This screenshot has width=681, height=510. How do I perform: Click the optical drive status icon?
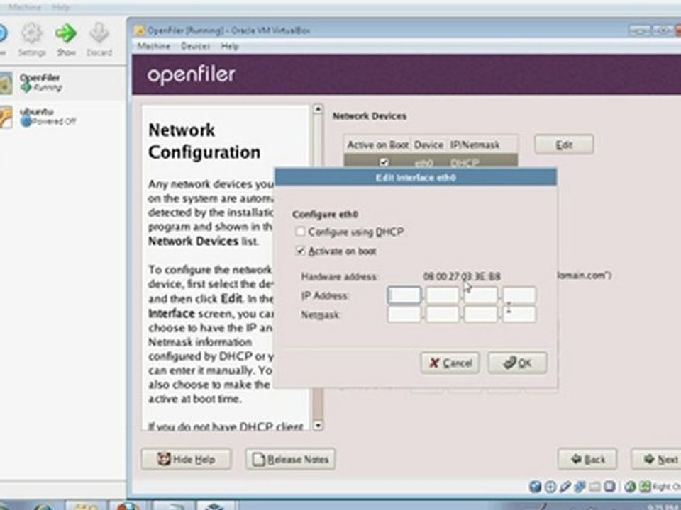coord(550,487)
